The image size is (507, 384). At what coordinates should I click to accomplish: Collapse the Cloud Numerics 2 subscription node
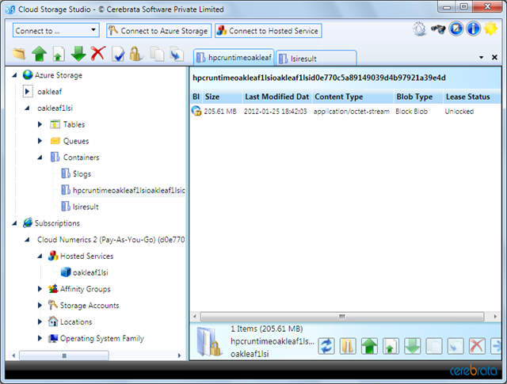[28, 240]
